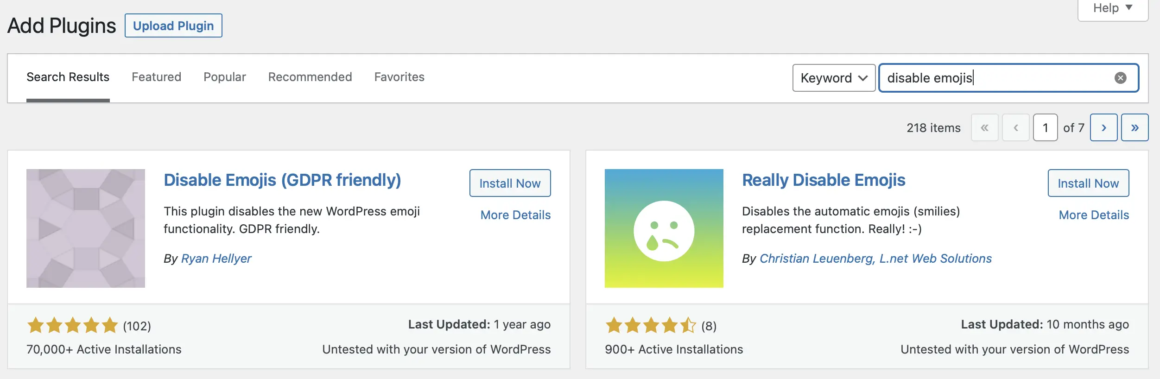Go to next results page
The height and width of the screenshot is (379, 1160).
(x=1103, y=127)
